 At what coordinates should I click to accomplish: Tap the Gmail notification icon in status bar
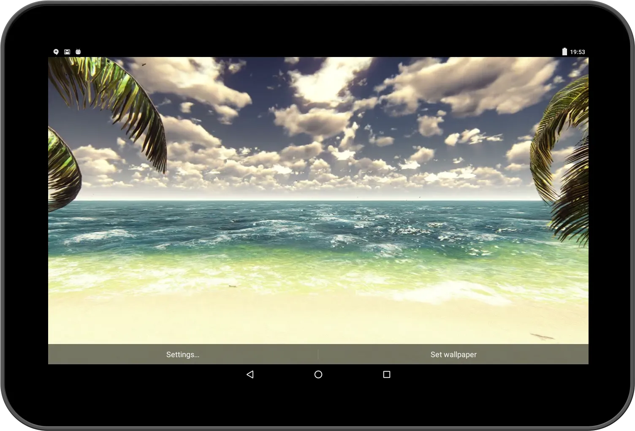tap(67, 52)
